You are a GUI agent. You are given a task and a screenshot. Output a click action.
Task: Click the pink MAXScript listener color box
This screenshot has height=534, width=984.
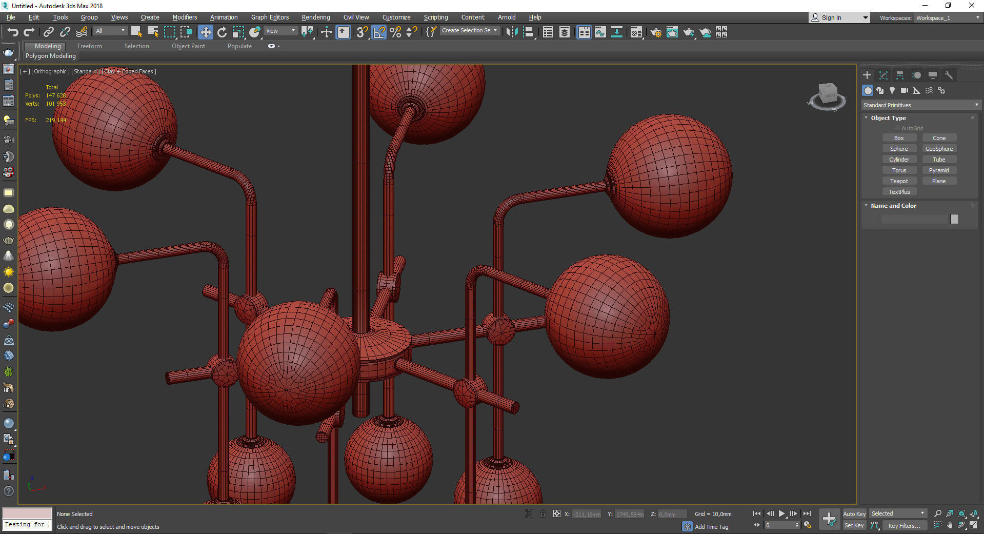pos(27,513)
